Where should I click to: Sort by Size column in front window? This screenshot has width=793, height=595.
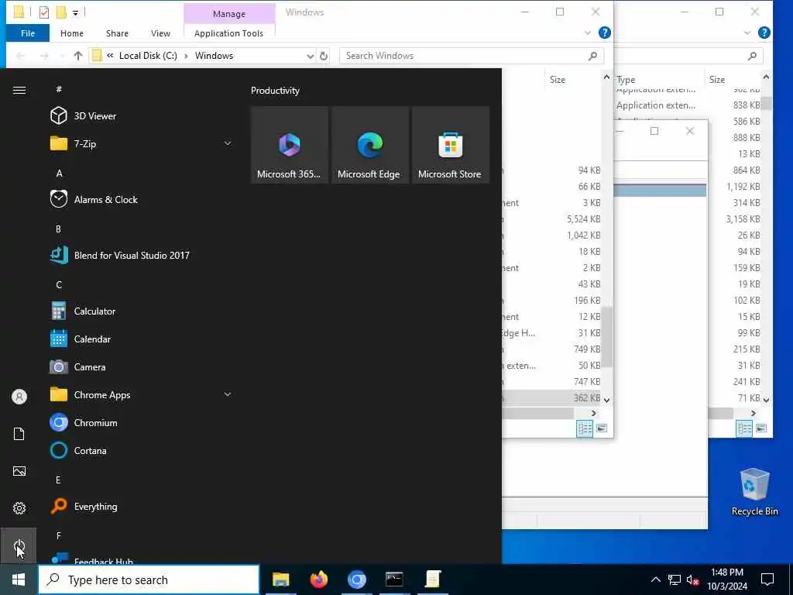point(558,80)
